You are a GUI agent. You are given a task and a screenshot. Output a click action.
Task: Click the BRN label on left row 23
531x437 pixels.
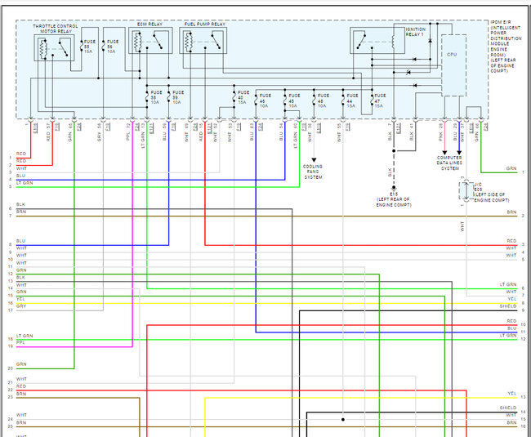pyautogui.click(x=21, y=394)
